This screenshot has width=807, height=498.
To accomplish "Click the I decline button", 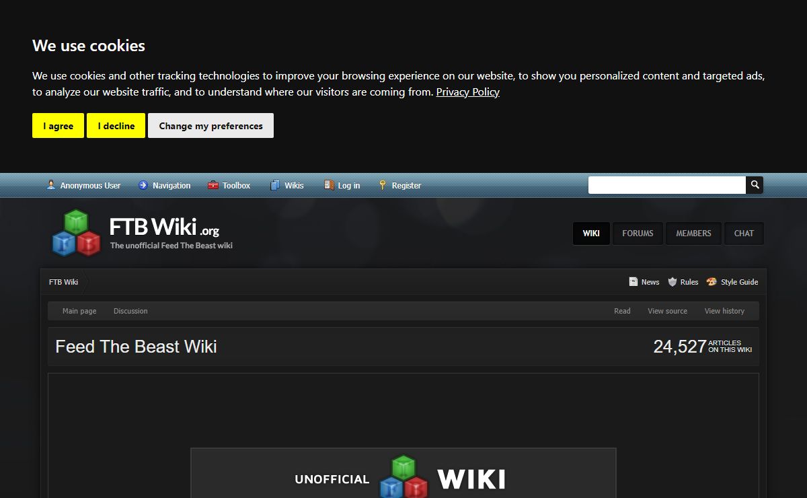I will (116, 126).
